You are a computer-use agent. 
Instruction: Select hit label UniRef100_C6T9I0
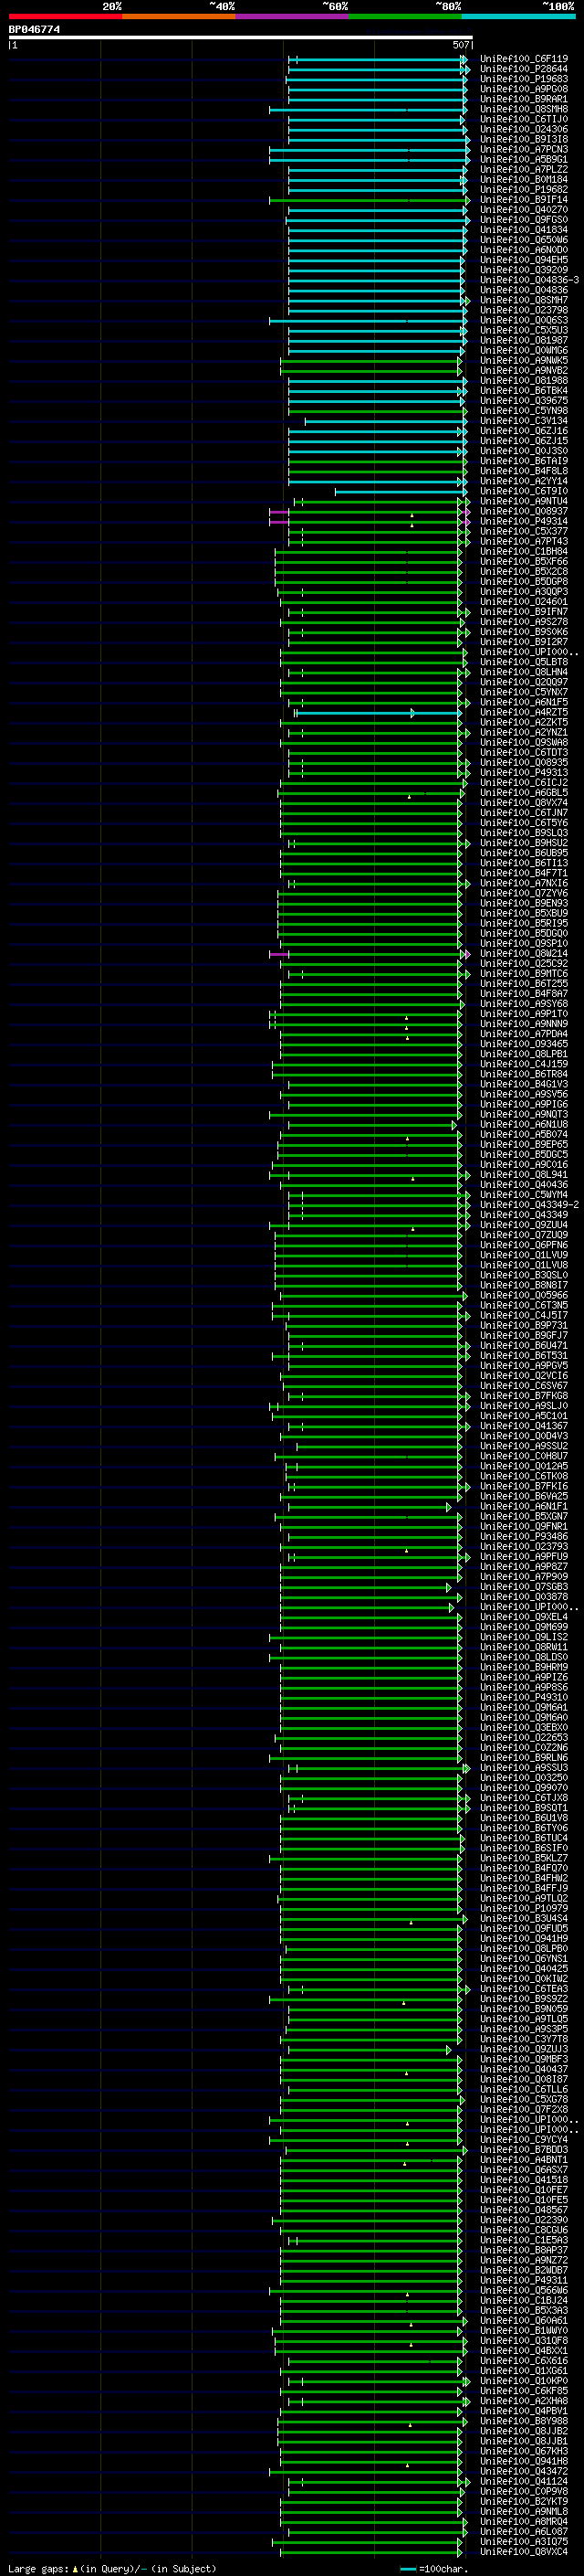tap(524, 491)
